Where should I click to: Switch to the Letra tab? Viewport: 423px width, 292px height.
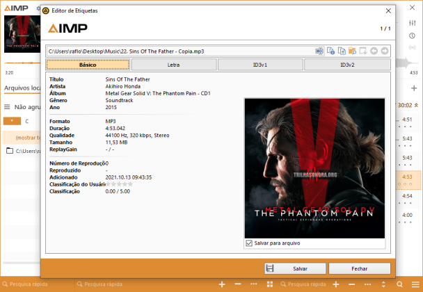pyautogui.click(x=173, y=65)
